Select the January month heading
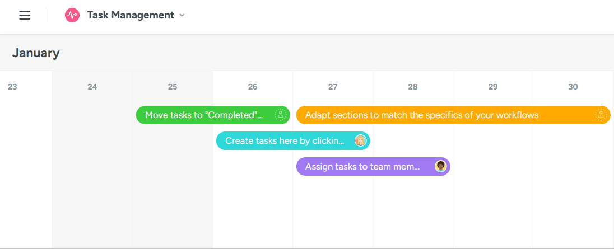Image resolution: width=614 pixels, height=249 pixels. click(36, 53)
